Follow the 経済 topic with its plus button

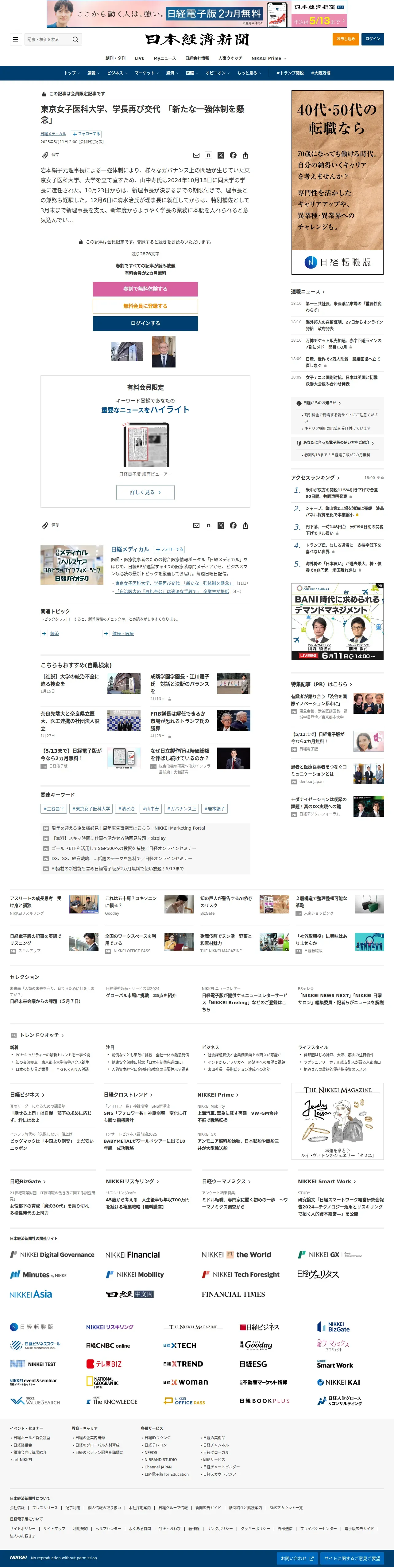pyautogui.click(x=44, y=633)
